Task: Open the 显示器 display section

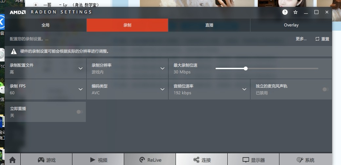Action: [254, 160]
